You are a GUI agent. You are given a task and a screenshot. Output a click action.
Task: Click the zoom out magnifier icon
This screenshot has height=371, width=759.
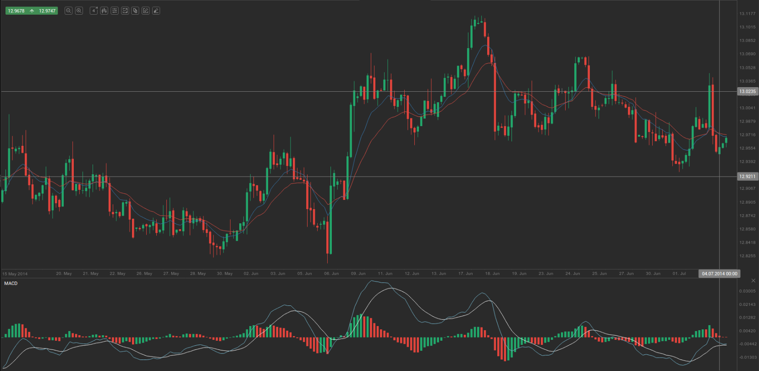click(x=68, y=11)
